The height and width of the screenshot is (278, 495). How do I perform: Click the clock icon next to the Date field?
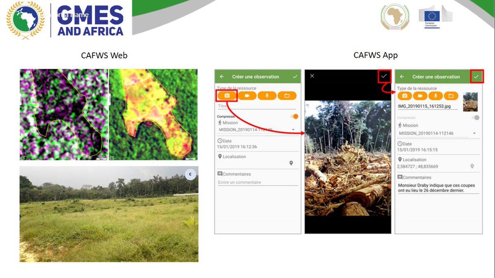(219, 141)
